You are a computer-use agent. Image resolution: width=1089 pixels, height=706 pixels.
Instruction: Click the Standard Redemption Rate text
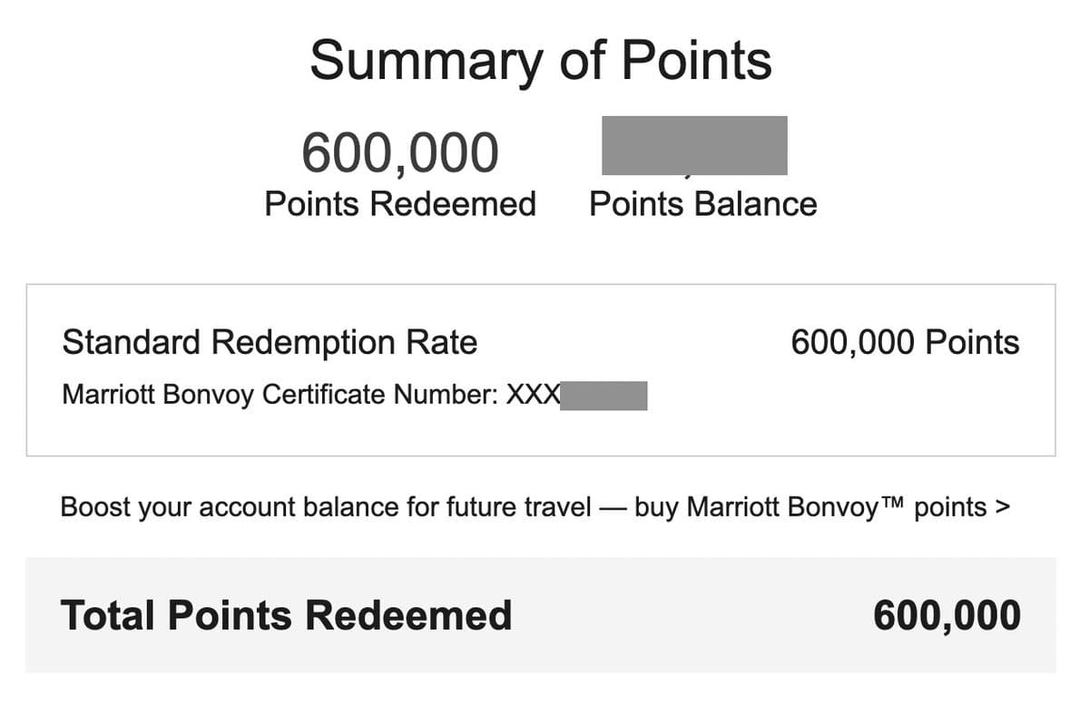point(270,342)
